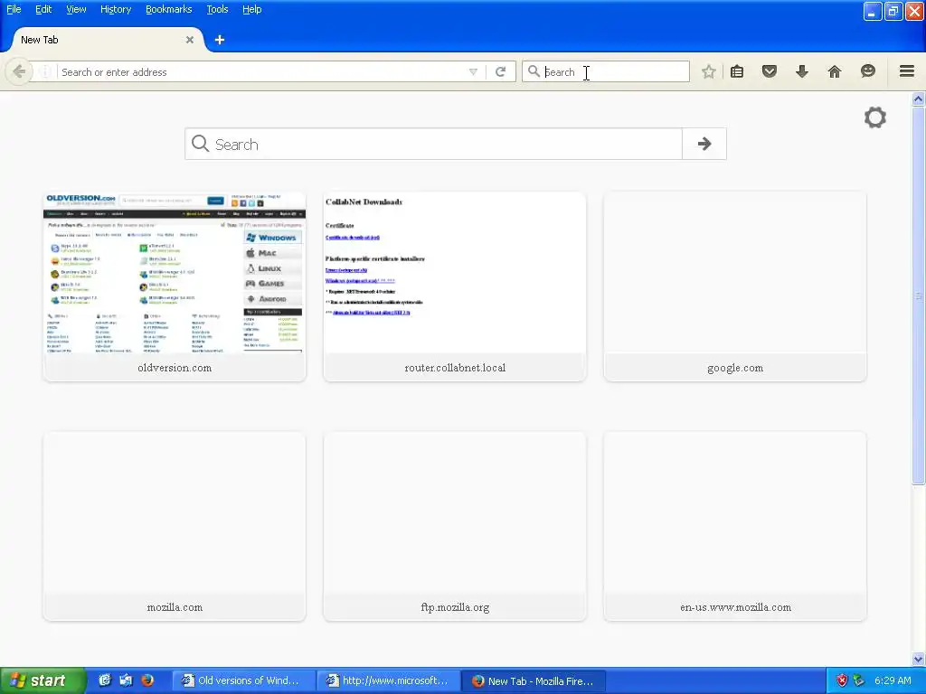This screenshot has height=694, width=926.
Task: Open the View menu
Action: (76, 9)
